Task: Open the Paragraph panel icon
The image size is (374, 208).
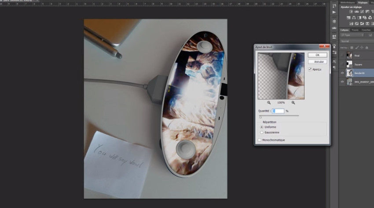Action: pyautogui.click(x=334, y=67)
